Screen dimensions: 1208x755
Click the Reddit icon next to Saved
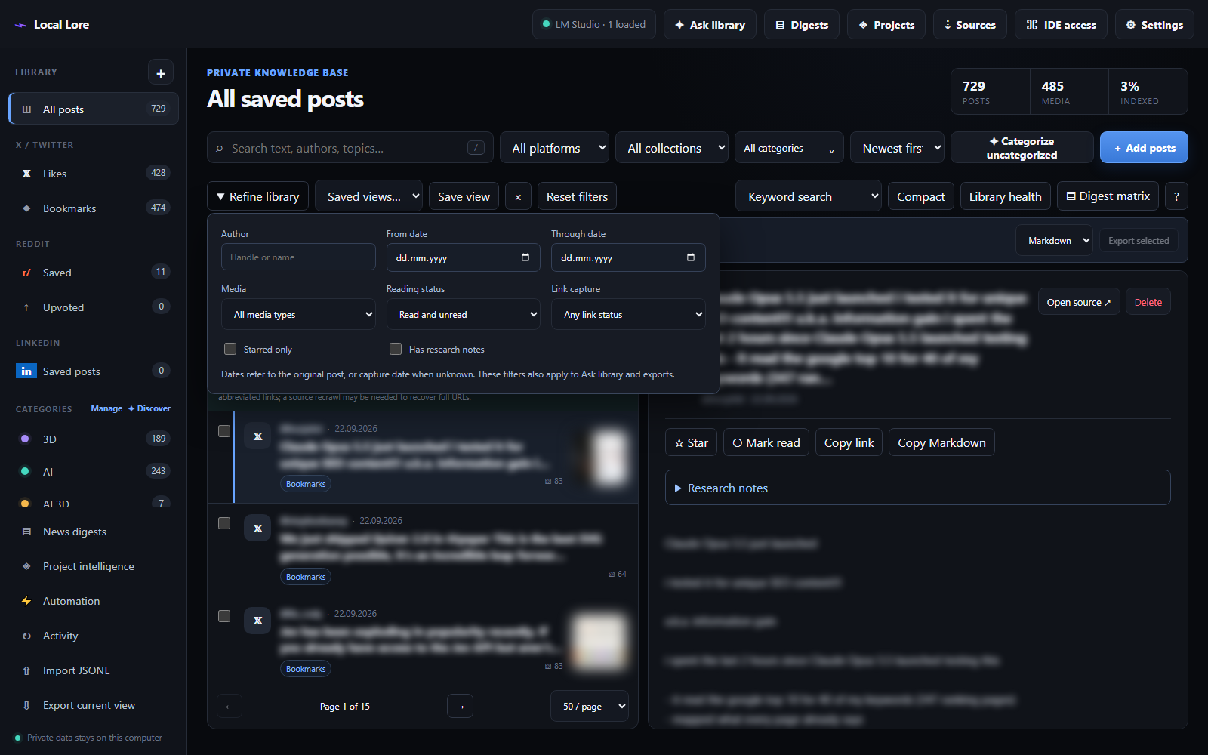click(x=26, y=273)
